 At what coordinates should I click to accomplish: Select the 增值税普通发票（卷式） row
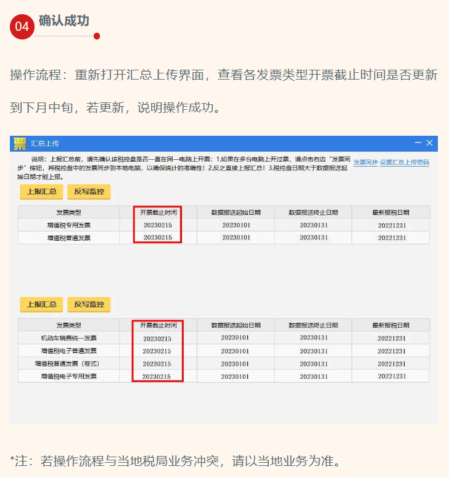pos(68,363)
